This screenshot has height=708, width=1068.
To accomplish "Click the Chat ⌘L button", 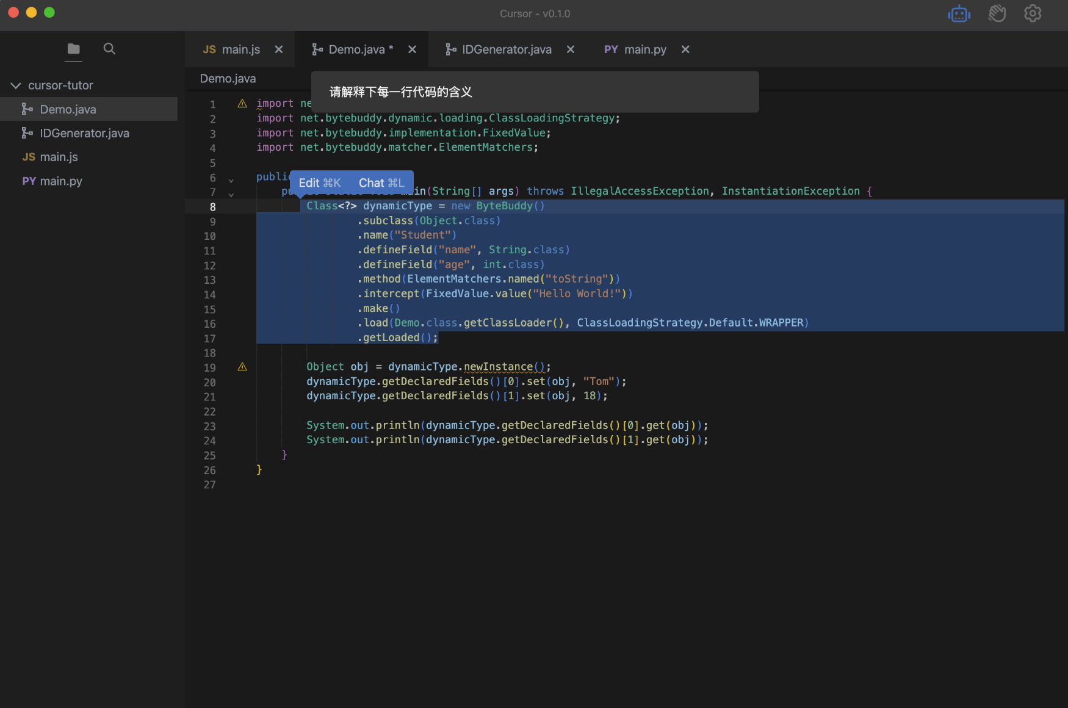I will pyautogui.click(x=381, y=182).
